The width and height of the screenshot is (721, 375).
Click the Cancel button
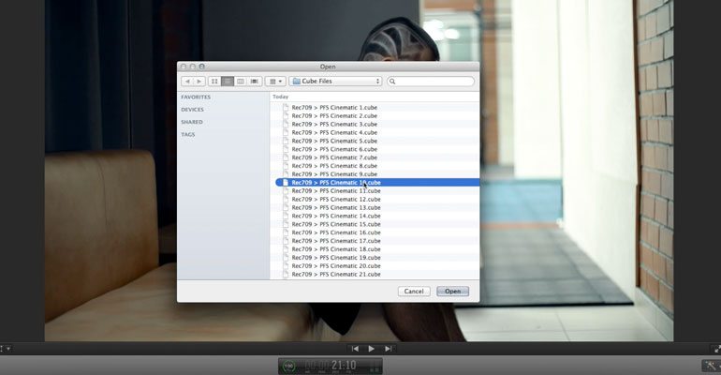[x=414, y=292]
